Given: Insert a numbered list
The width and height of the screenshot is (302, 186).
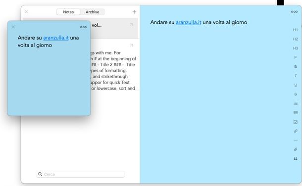Looking at the screenshot, I should point(296,103).
